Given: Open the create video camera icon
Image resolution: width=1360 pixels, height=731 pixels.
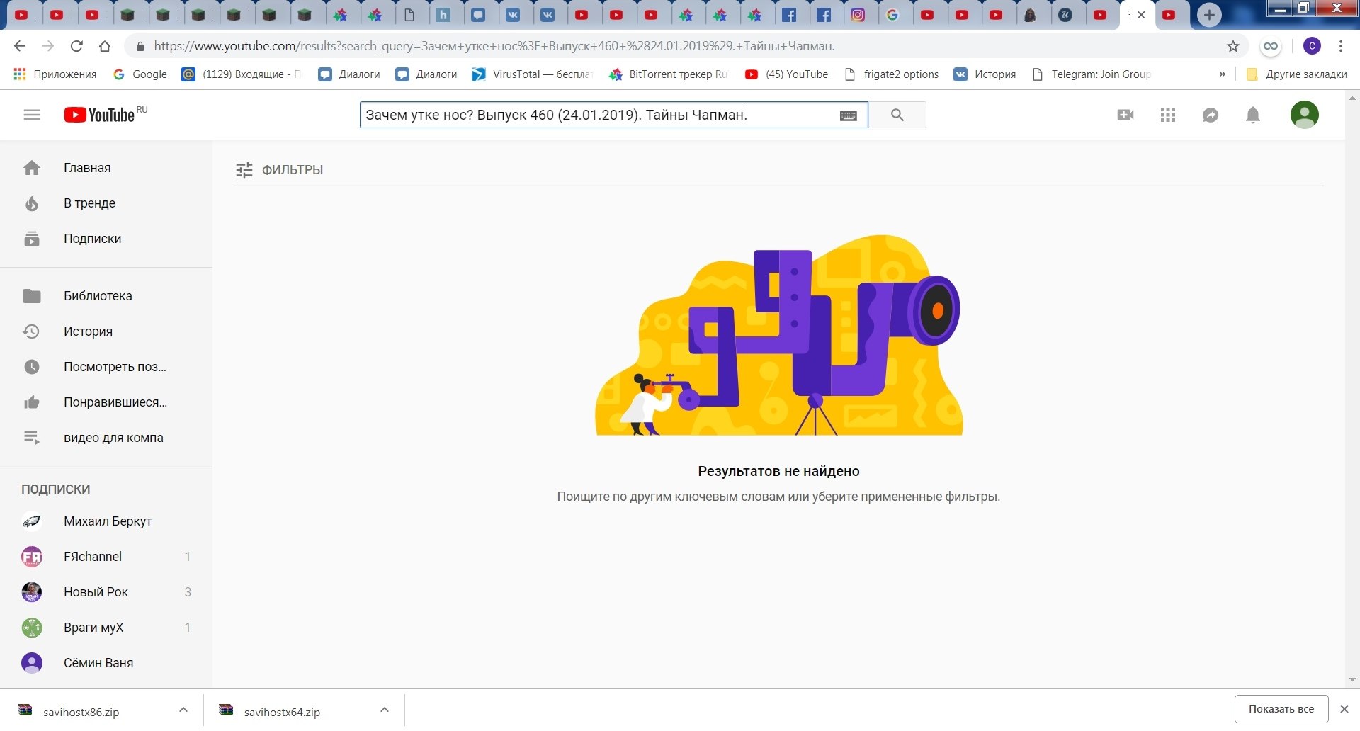Looking at the screenshot, I should pyautogui.click(x=1126, y=115).
